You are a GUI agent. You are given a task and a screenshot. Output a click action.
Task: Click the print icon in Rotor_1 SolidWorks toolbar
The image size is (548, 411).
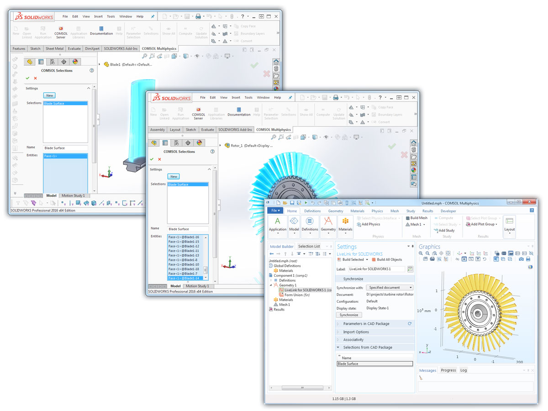click(x=335, y=98)
